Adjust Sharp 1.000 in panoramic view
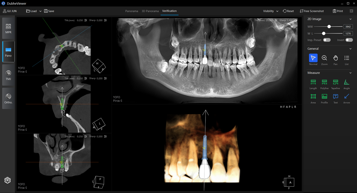Viewport: 357px width, 193px height. (x=296, y=20)
